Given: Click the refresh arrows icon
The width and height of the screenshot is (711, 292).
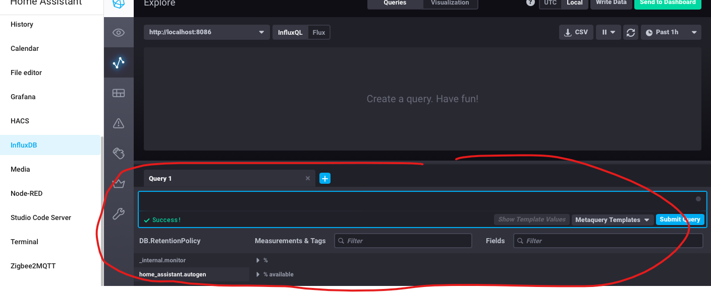Looking at the screenshot, I should pos(631,32).
